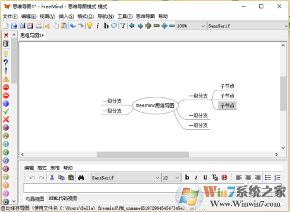Toggle bulleted list in note editor
Screen dimensions: 290x212
pyautogui.click(x=268, y=178)
